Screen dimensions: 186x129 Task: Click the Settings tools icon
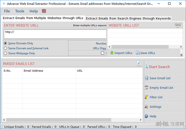pyautogui.click(x=146, y=107)
